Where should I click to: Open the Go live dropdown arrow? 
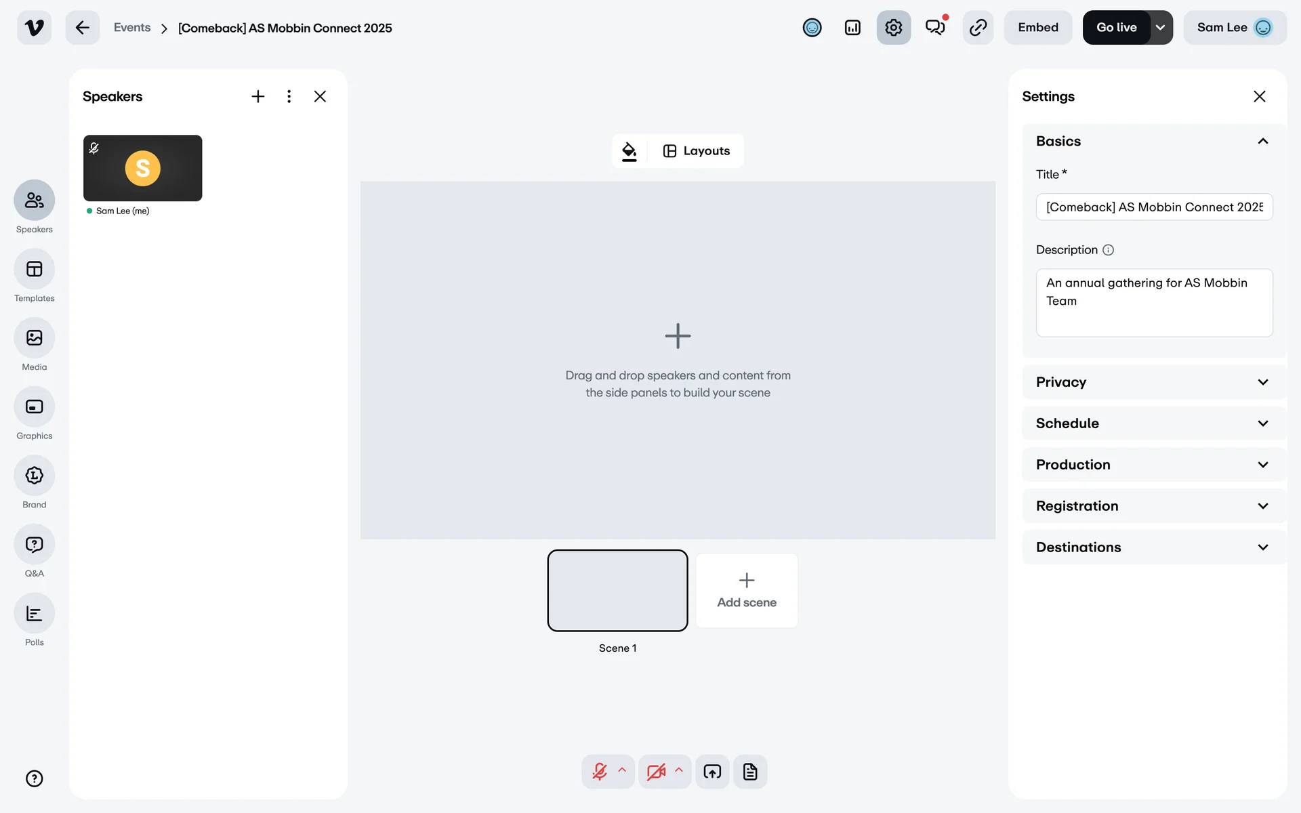(1160, 28)
